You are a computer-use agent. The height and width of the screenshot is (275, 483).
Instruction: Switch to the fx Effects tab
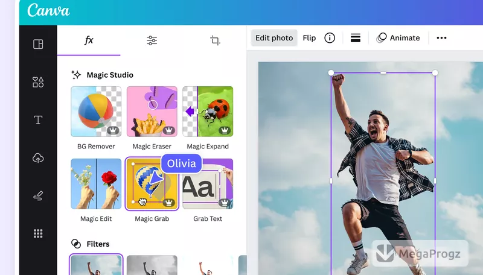coord(89,40)
